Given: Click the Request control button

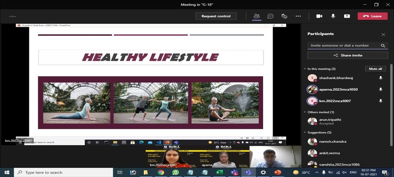Looking at the screenshot, I should tap(216, 16).
